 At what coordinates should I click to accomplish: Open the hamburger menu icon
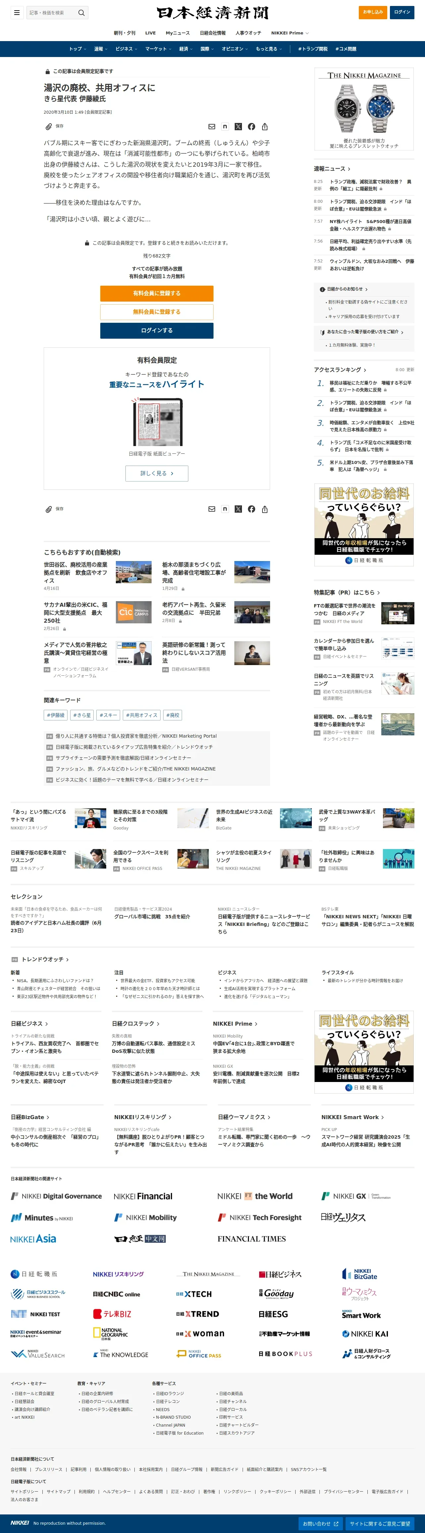click(17, 13)
